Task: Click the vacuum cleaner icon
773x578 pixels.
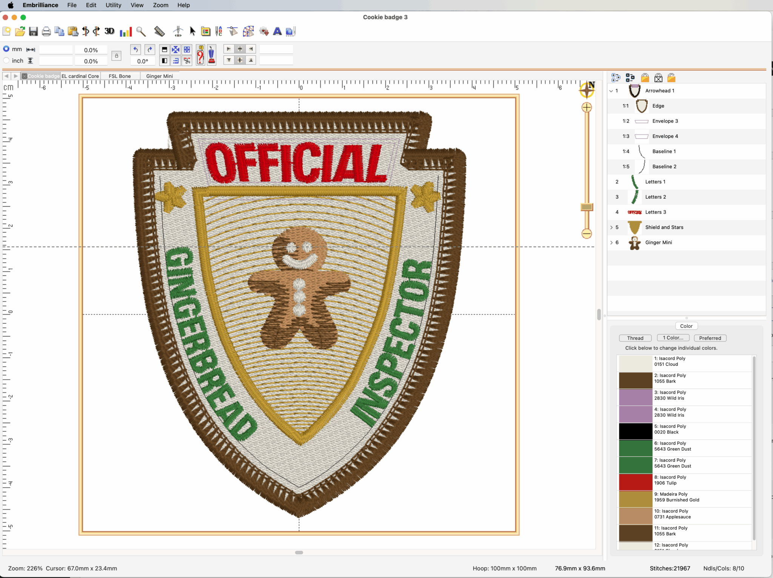Action: [x=212, y=55]
